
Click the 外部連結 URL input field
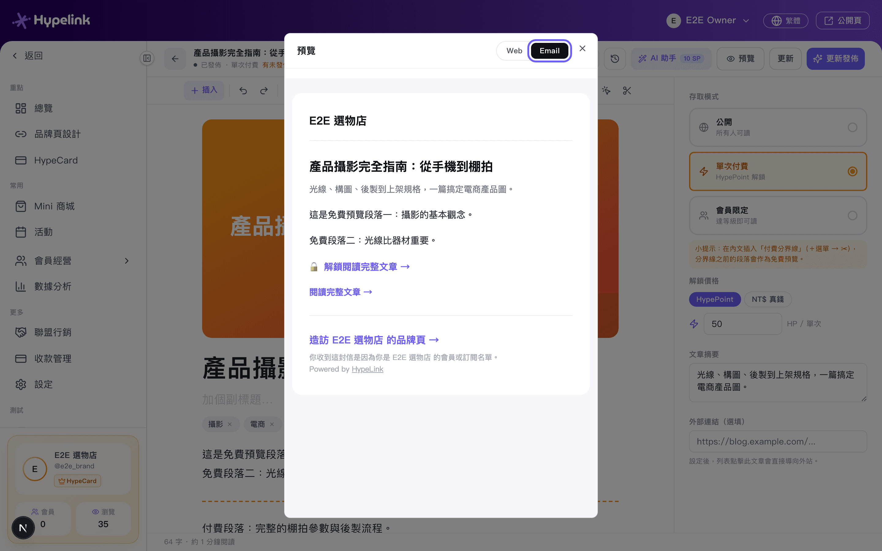click(x=778, y=442)
